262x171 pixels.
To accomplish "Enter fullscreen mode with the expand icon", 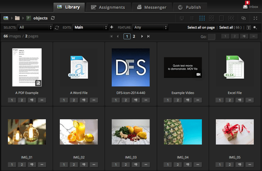I will click(x=255, y=18).
